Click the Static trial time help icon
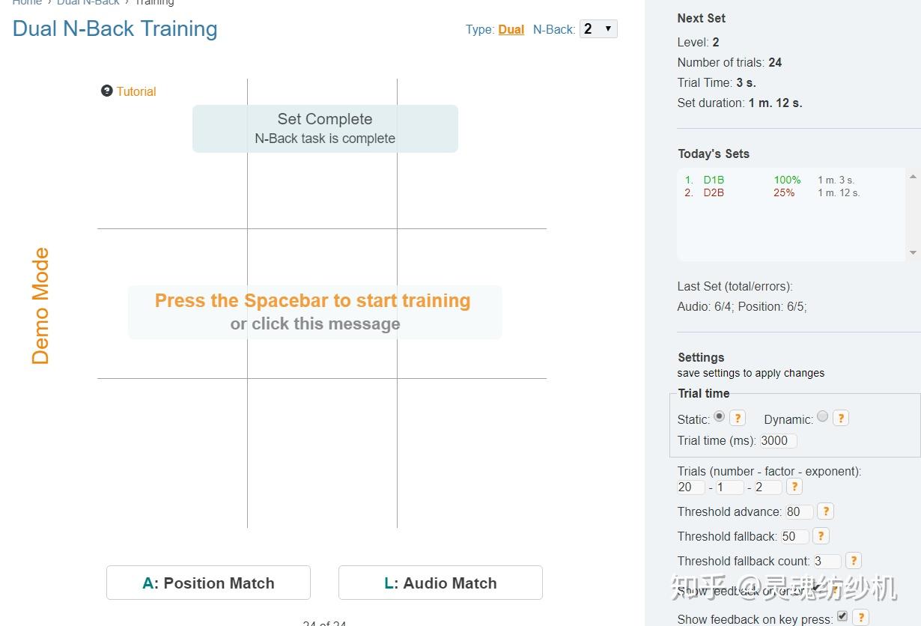This screenshot has height=626, width=921. [738, 419]
